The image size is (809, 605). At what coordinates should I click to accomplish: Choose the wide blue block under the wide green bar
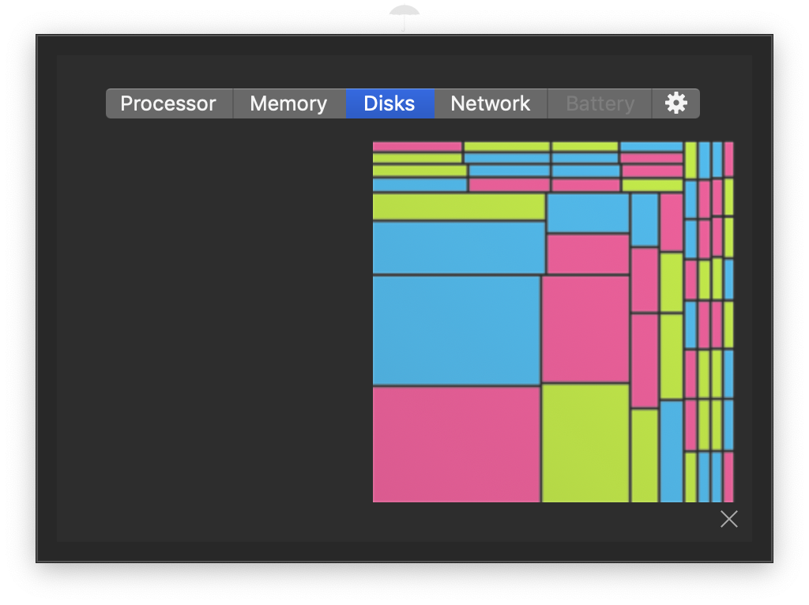click(459, 247)
